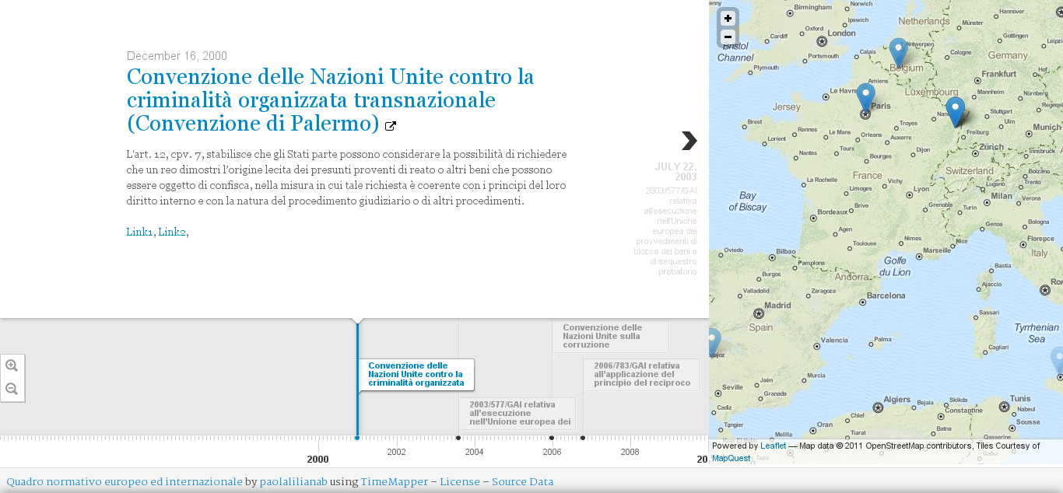The width and height of the screenshot is (1063, 493).
Task: Click London label on the map
Action: (842, 33)
